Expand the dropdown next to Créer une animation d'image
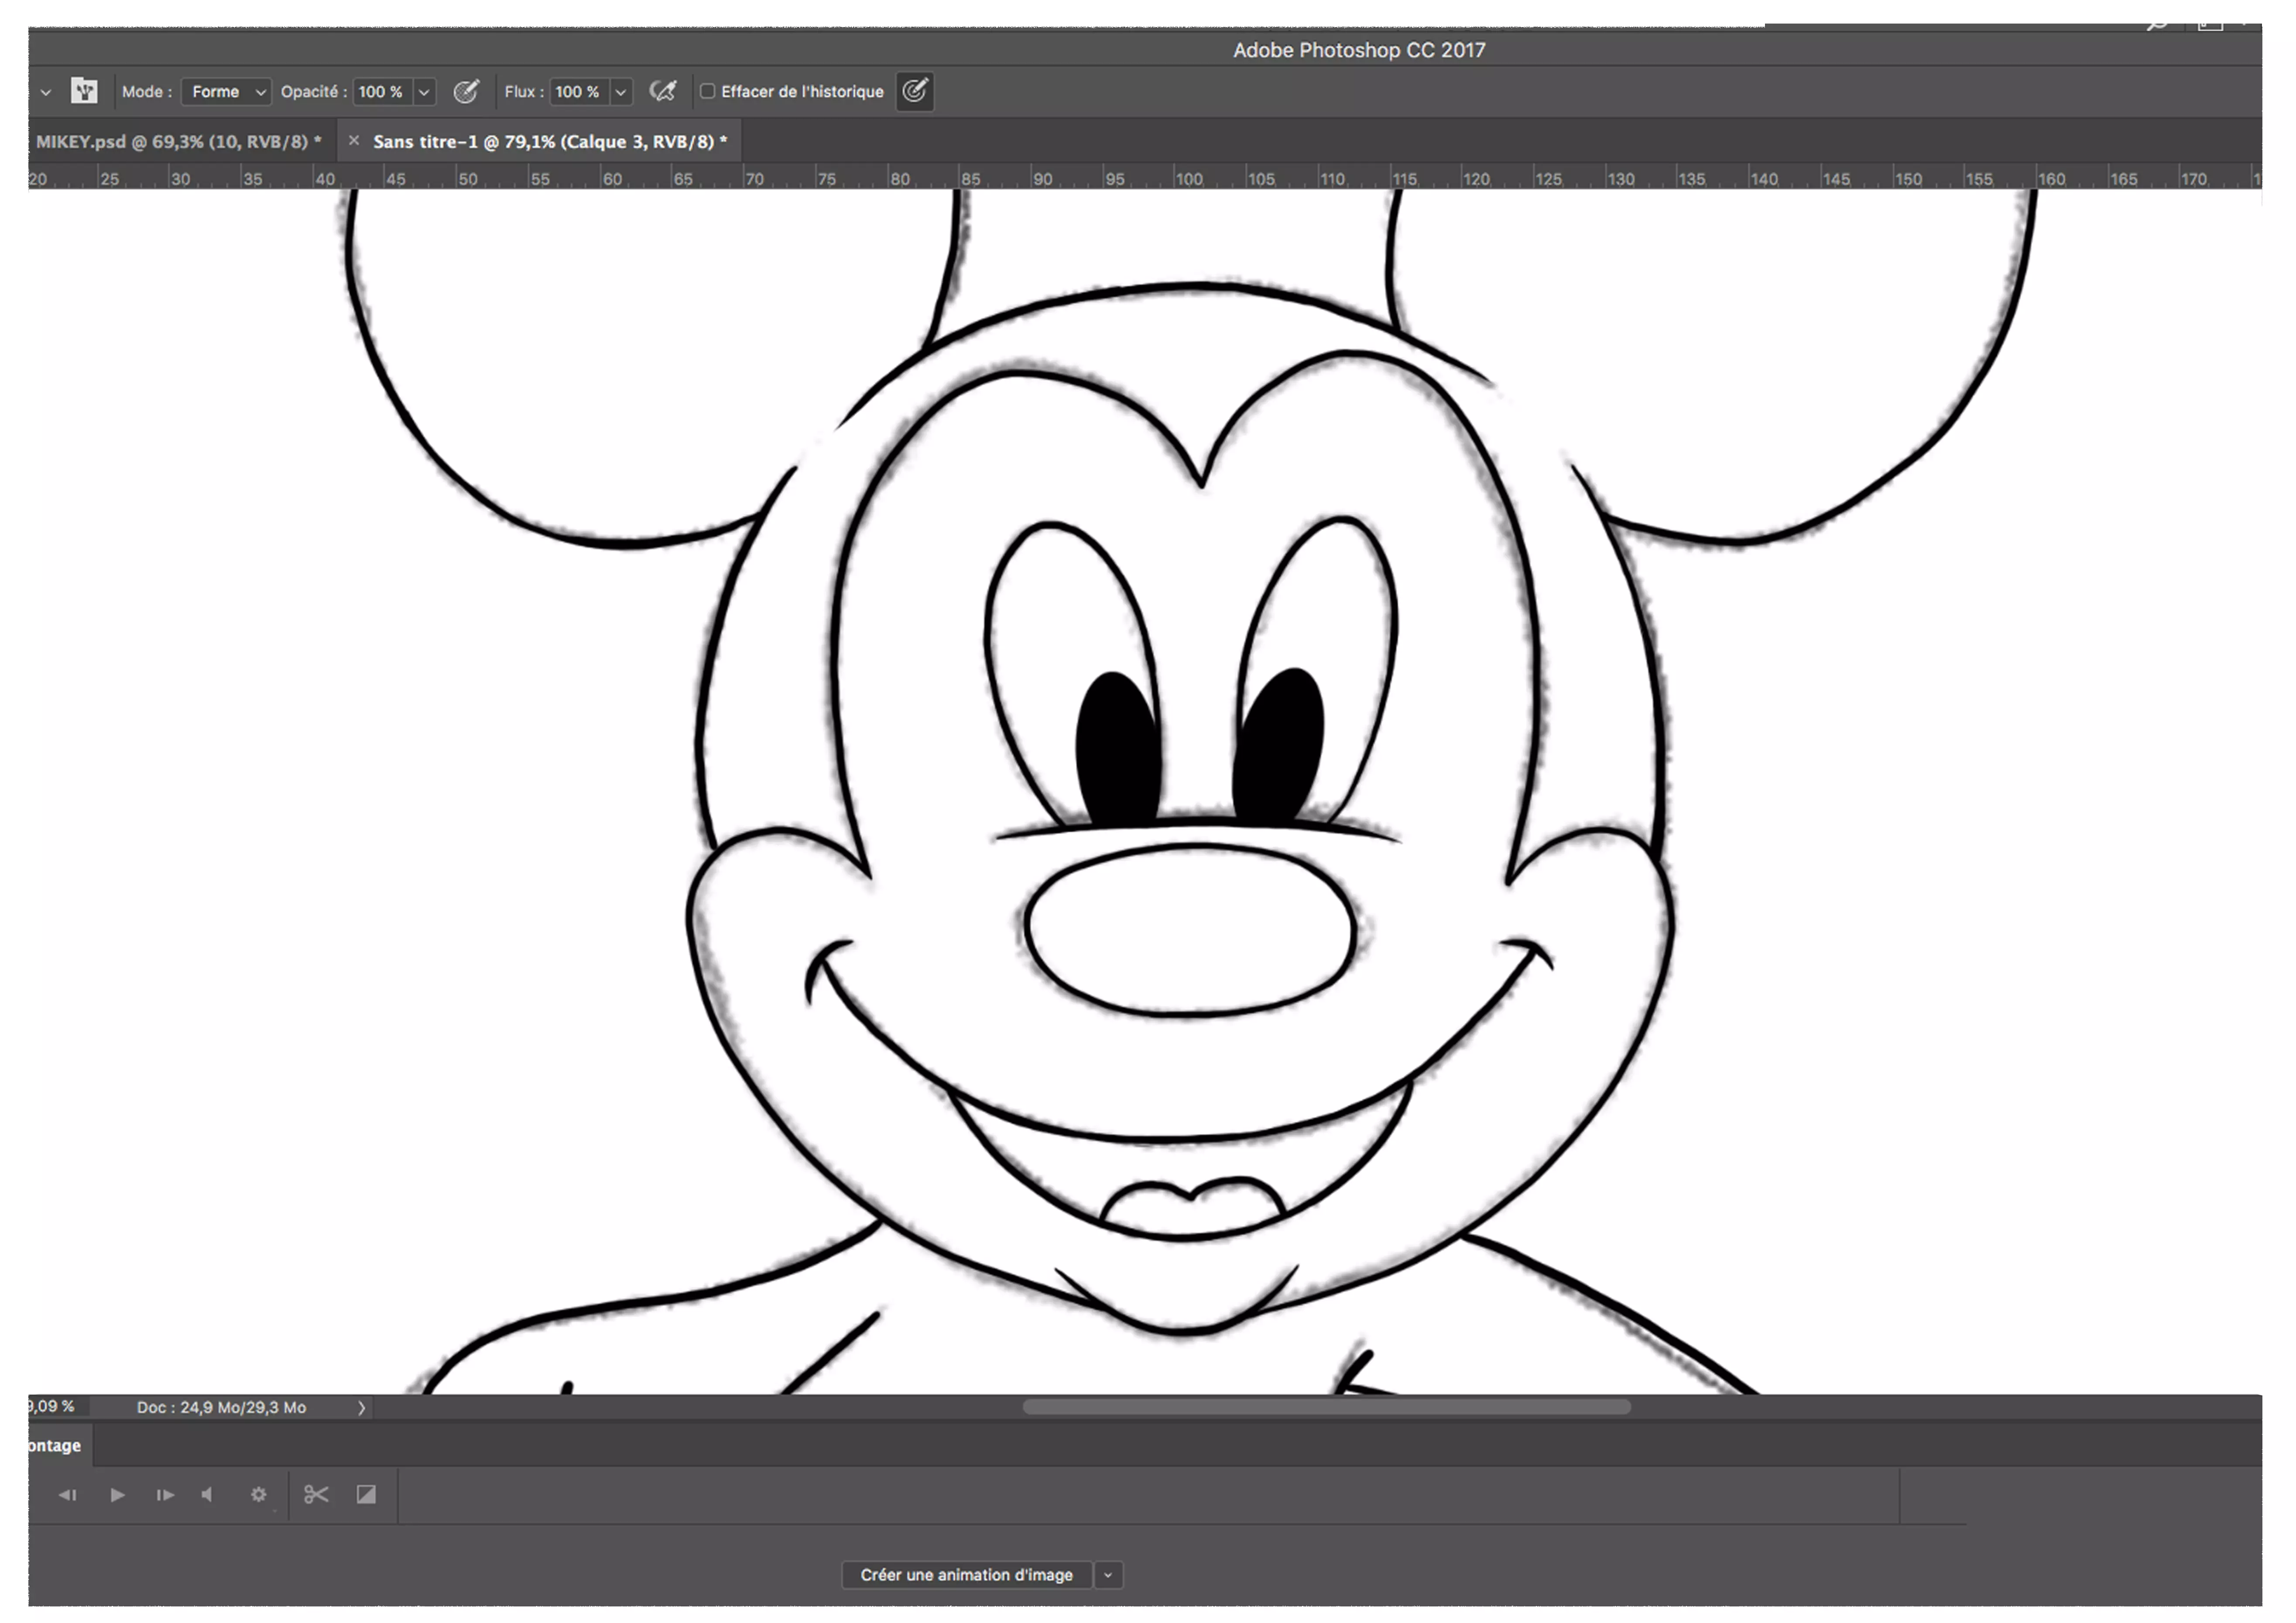Screen dimensions: 2296x1623 click(x=1107, y=1574)
